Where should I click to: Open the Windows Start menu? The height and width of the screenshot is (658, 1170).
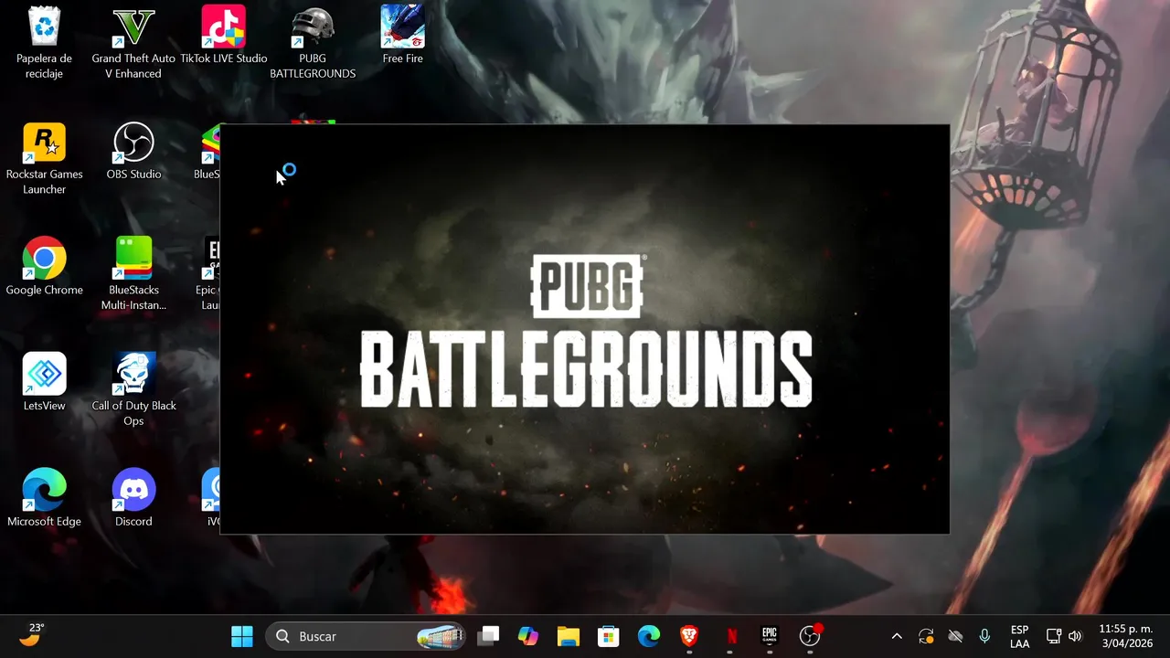(242, 636)
